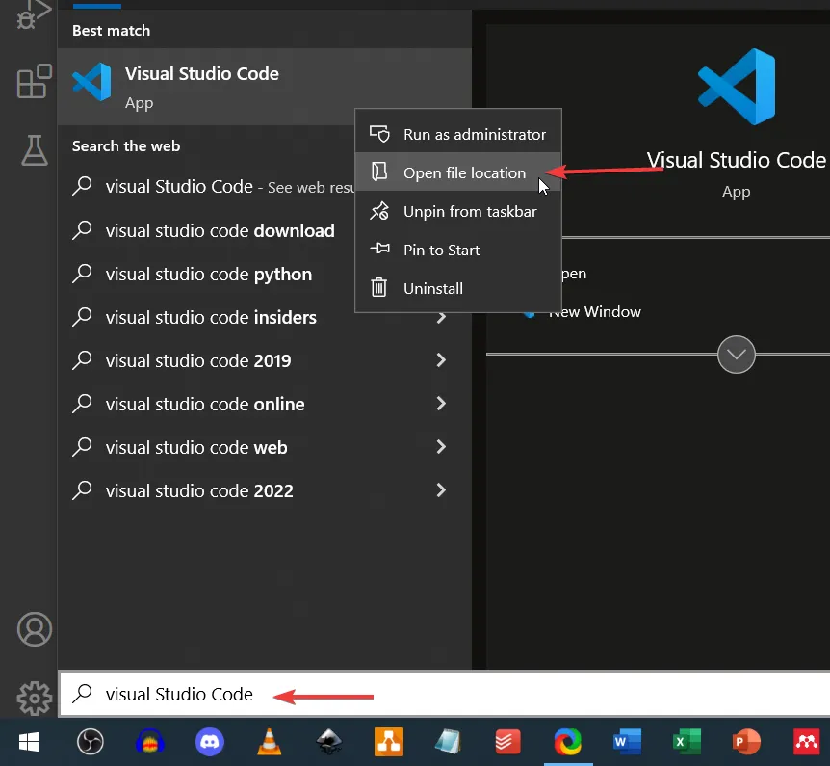Screen dimensions: 830x766
Task: Open the orange diagram app in taskbar
Action: (x=389, y=742)
